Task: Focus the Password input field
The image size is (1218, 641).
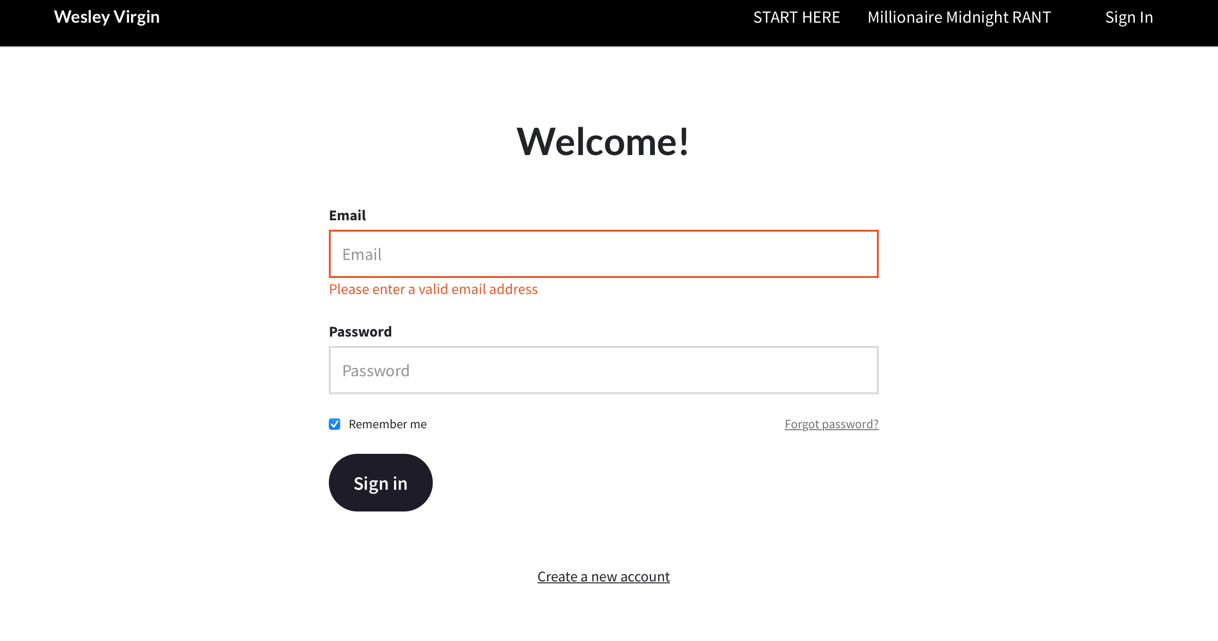Action: [603, 371]
